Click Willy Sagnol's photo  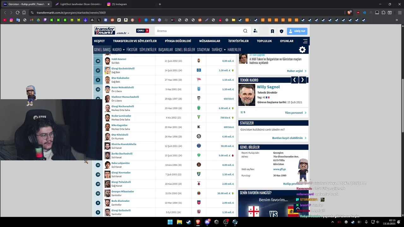(x=247, y=95)
